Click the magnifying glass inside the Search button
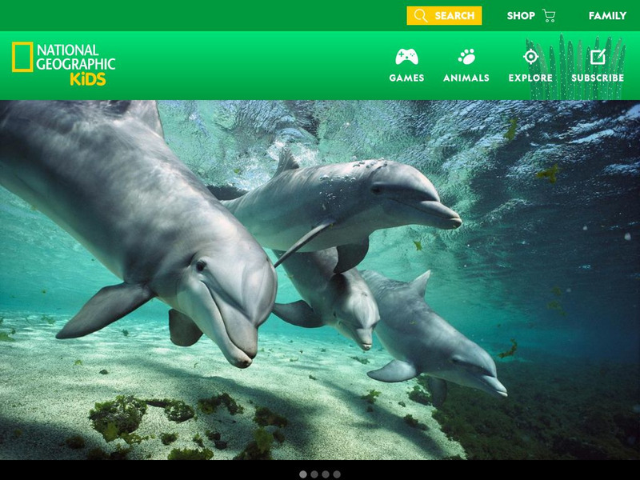This screenshot has height=480, width=640. coord(420,14)
